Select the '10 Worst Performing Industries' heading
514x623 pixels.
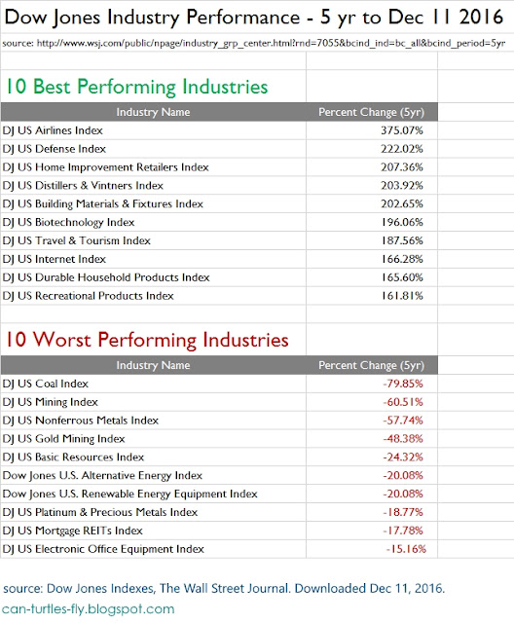tap(147, 340)
